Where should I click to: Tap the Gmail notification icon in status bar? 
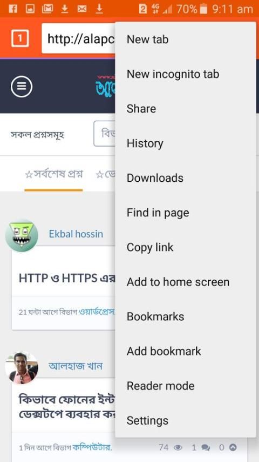[47, 9]
